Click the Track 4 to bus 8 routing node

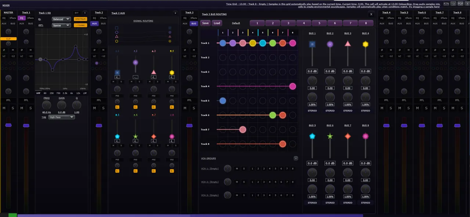tap(292, 86)
